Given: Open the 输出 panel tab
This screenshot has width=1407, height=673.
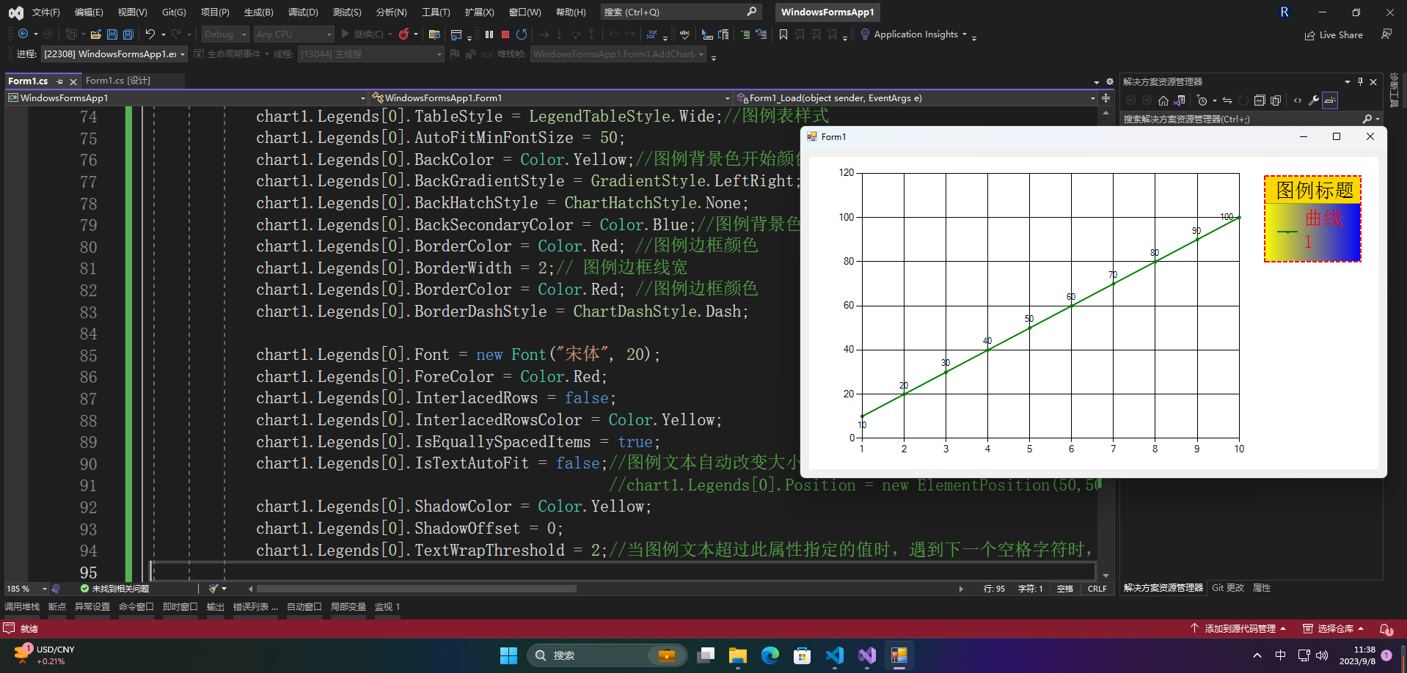Looking at the screenshot, I should tap(215, 607).
